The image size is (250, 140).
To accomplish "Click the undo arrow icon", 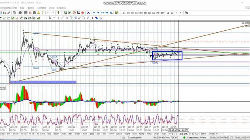I will [x=48, y=13].
